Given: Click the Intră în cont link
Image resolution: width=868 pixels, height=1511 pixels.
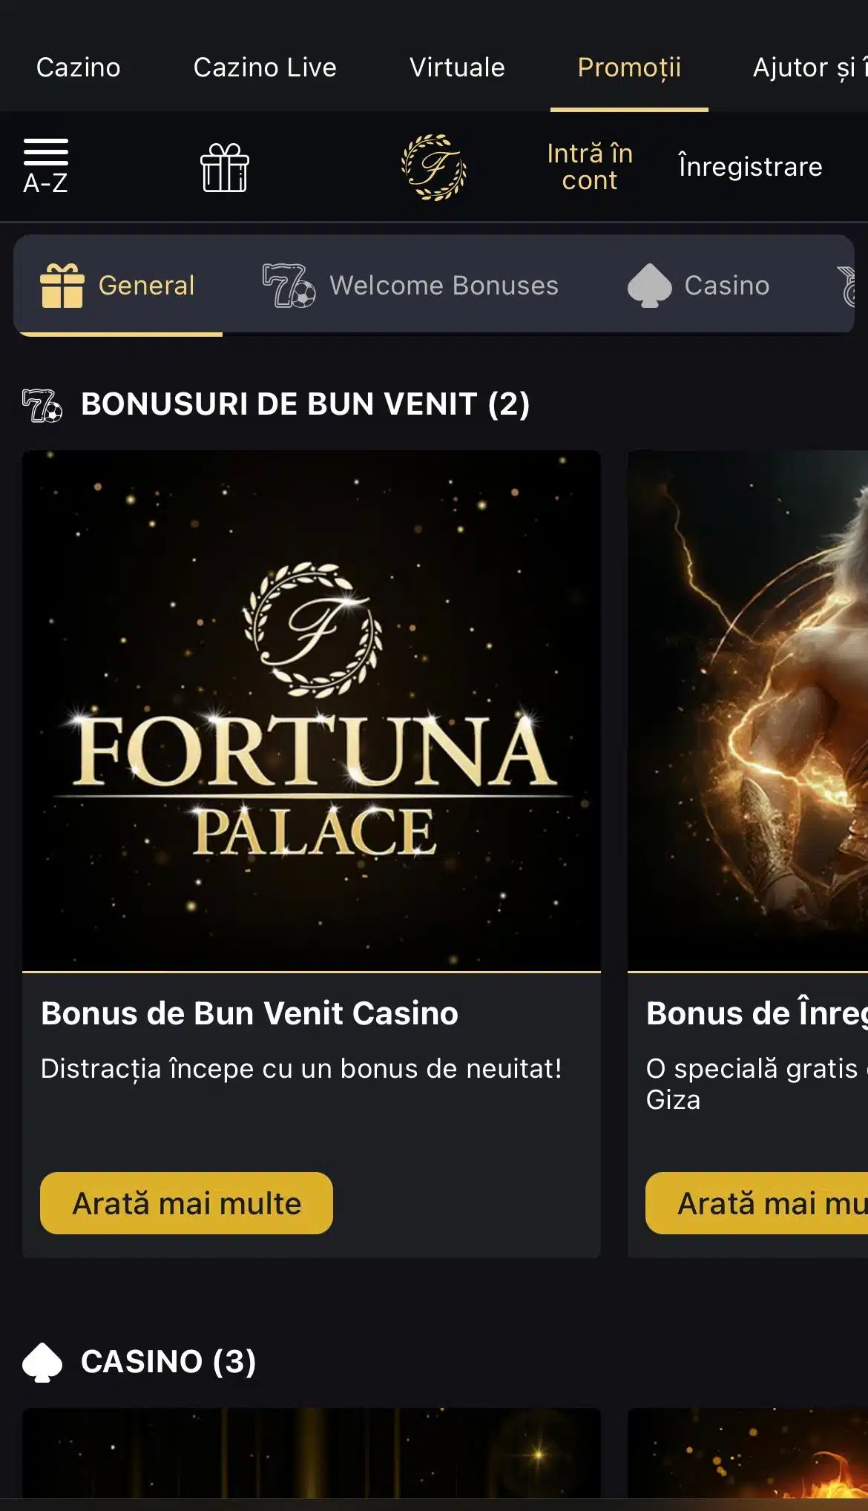Looking at the screenshot, I should pos(590,167).
